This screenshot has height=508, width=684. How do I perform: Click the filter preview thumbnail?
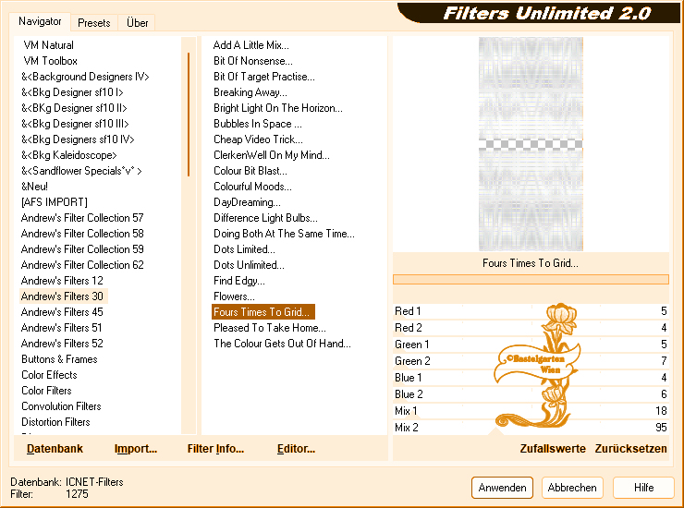531,144
